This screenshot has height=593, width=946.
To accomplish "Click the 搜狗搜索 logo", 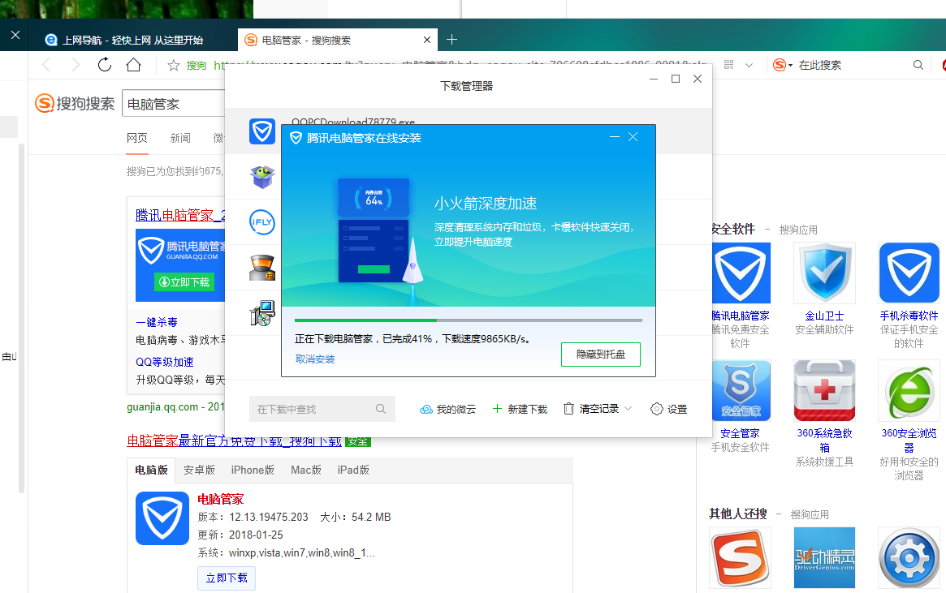I will tap(75, 104).
